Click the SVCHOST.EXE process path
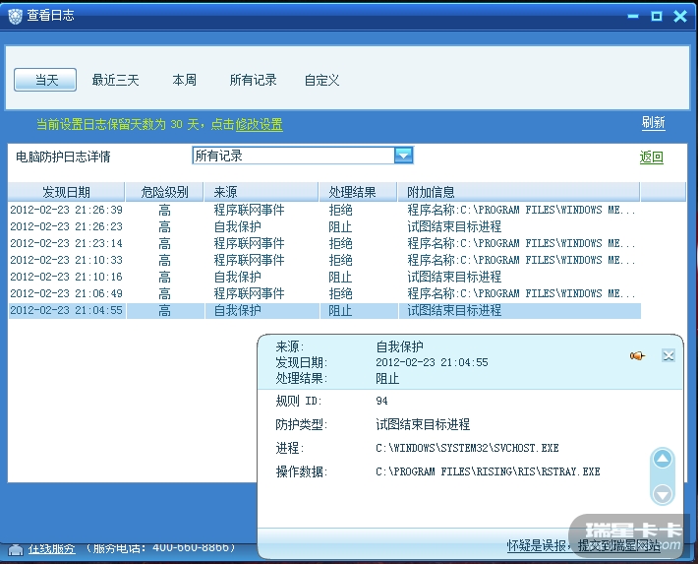The image size is (698, 564). [x=467, y=448]
